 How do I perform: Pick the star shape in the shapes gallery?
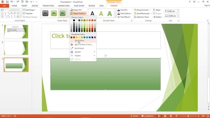(18, 16)
